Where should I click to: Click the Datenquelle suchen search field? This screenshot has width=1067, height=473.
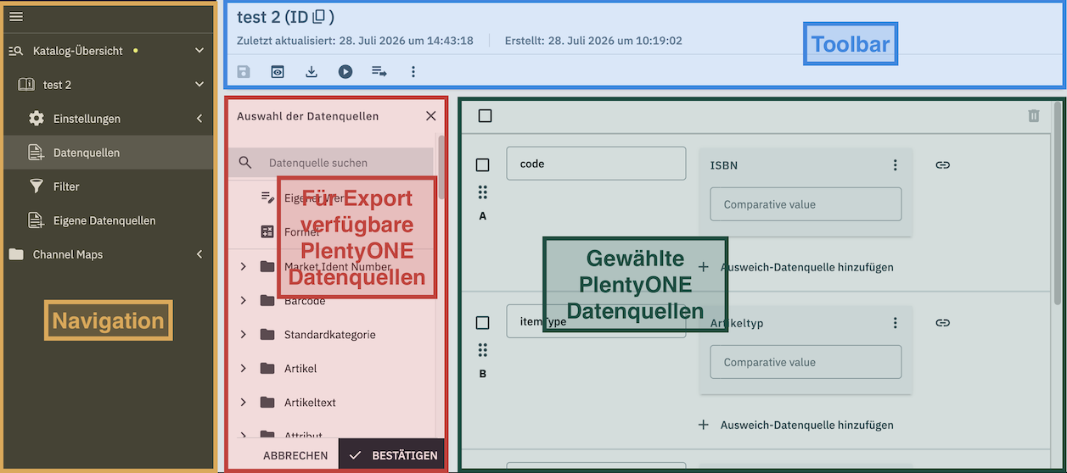(x=331, y=163)
